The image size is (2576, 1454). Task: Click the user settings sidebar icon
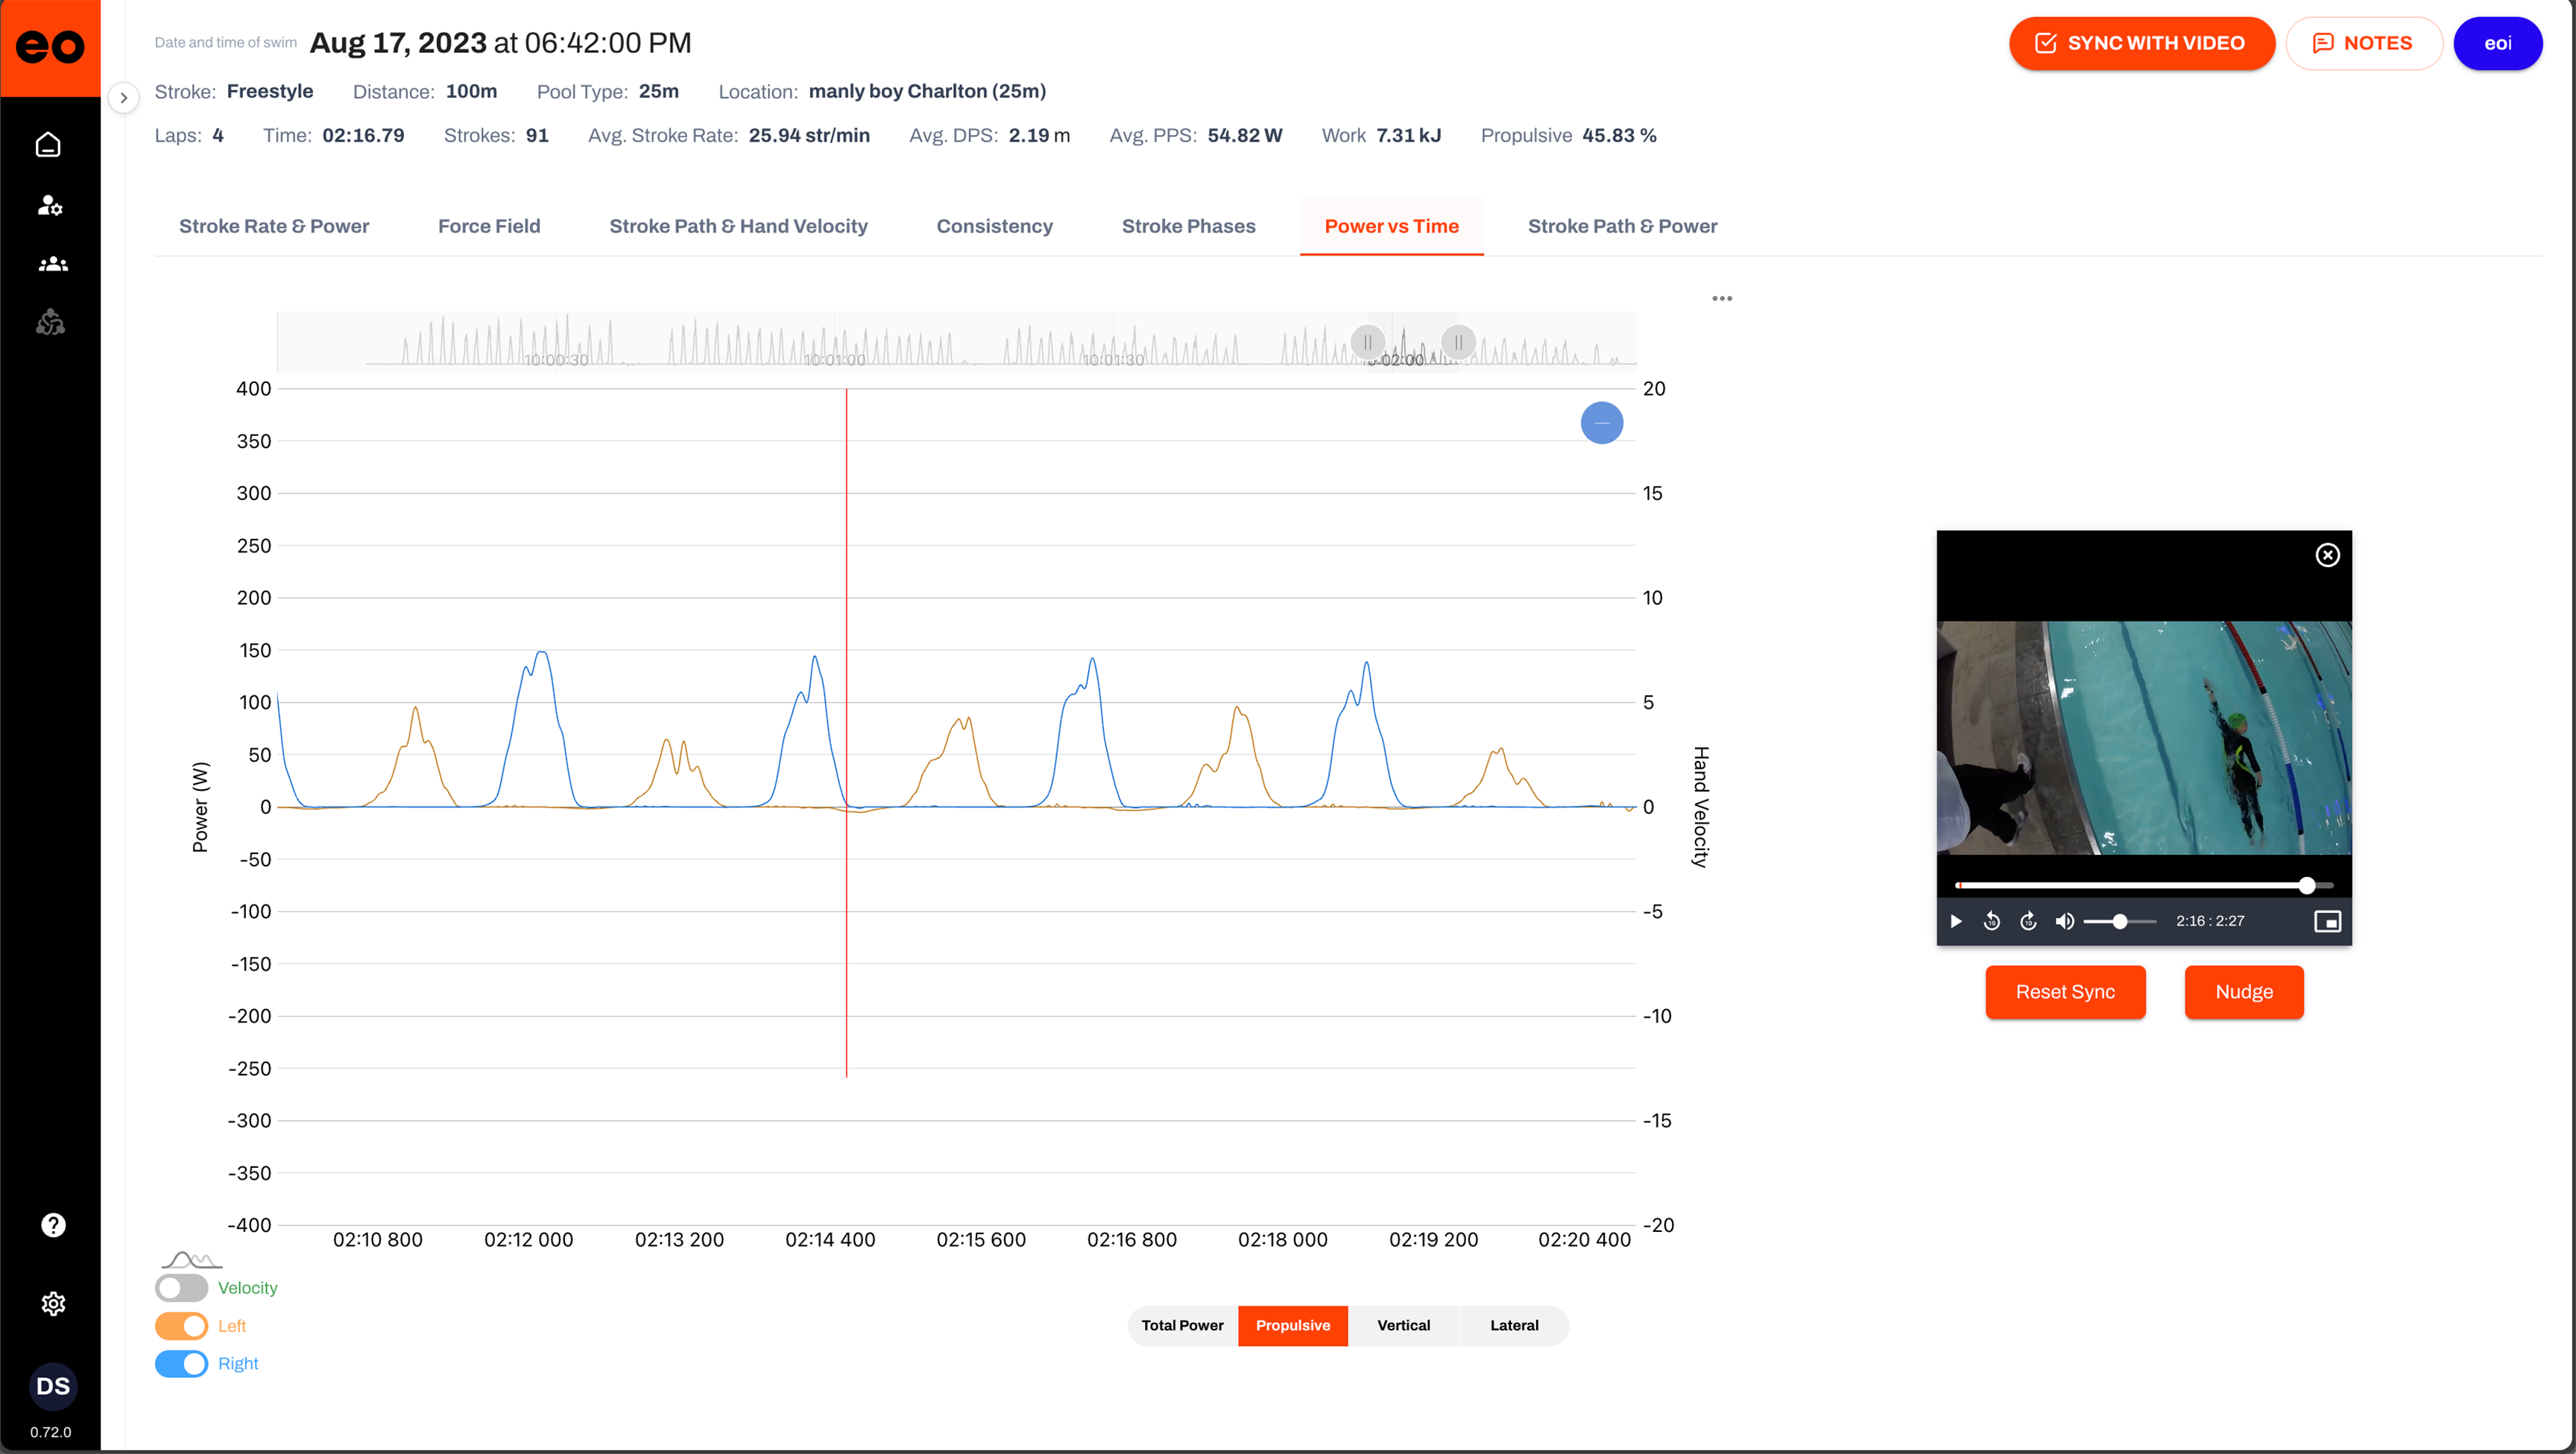50,205
